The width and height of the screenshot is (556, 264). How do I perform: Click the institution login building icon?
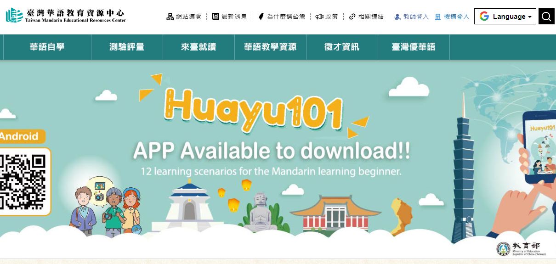tap(438, 17)
